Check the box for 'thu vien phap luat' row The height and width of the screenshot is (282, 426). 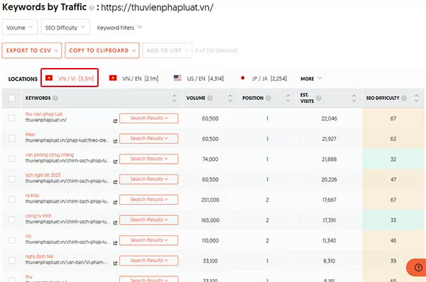11,118
